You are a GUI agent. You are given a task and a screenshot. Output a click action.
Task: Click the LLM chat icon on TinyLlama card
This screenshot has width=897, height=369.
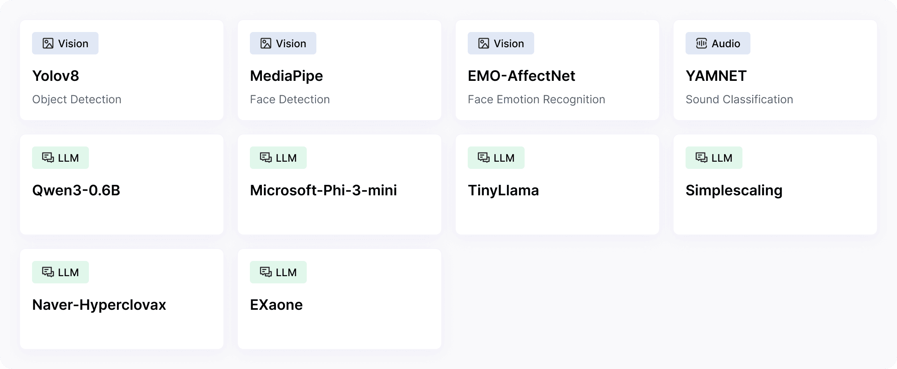click(484, 158)
